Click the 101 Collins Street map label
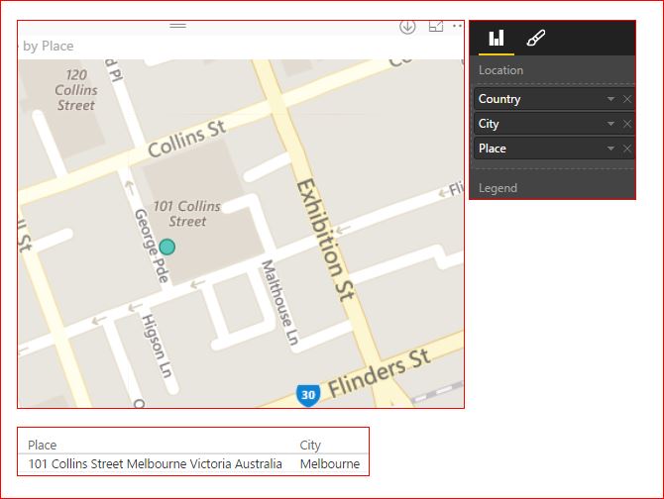664x499 pixels. click(x=186, y=214)
